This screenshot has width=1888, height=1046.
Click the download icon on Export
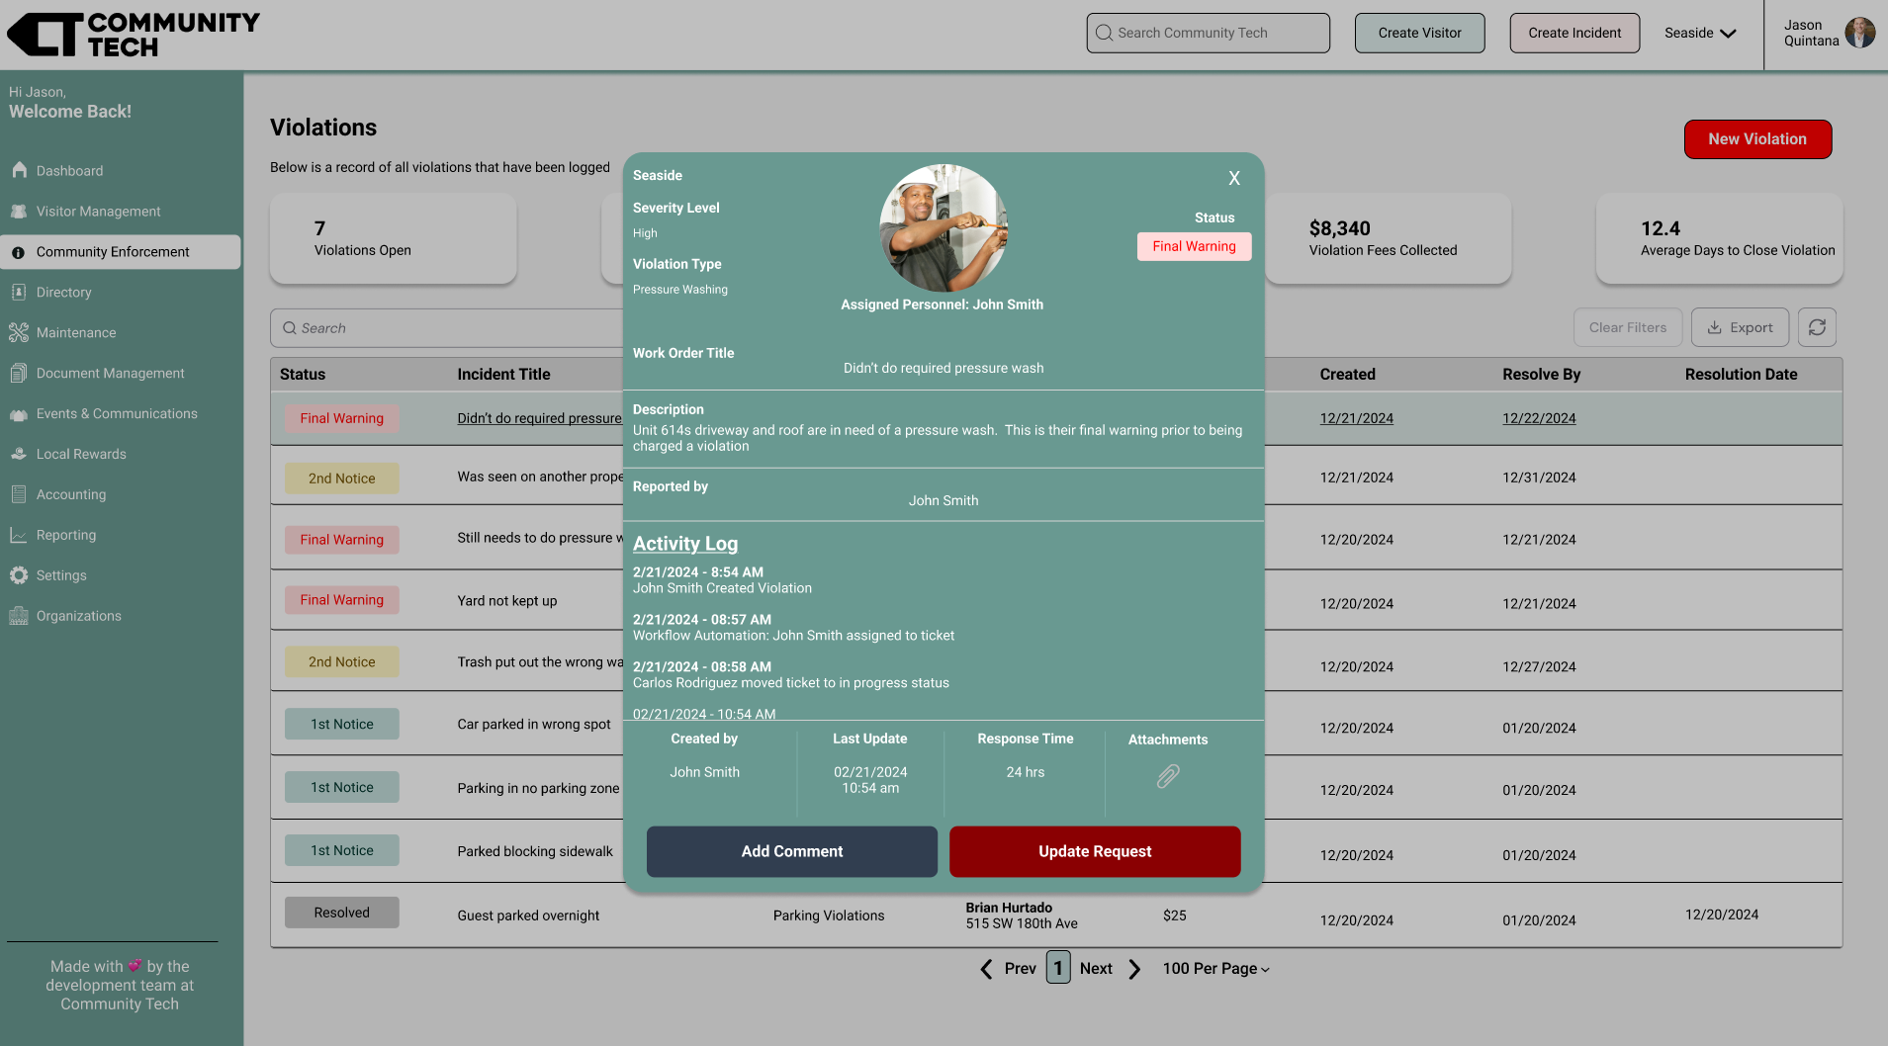click(1715, 327)
